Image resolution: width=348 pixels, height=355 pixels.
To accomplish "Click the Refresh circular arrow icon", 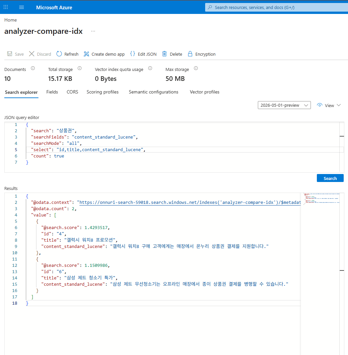I will point(59,54).
